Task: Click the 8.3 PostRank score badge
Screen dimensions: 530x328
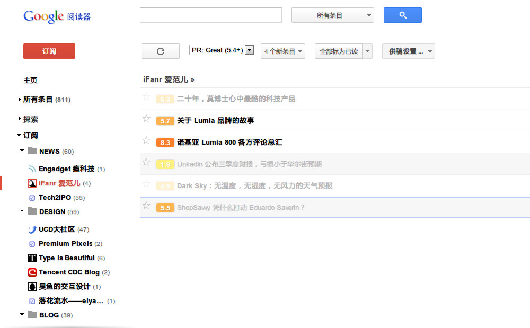Action: click(165, 143)
